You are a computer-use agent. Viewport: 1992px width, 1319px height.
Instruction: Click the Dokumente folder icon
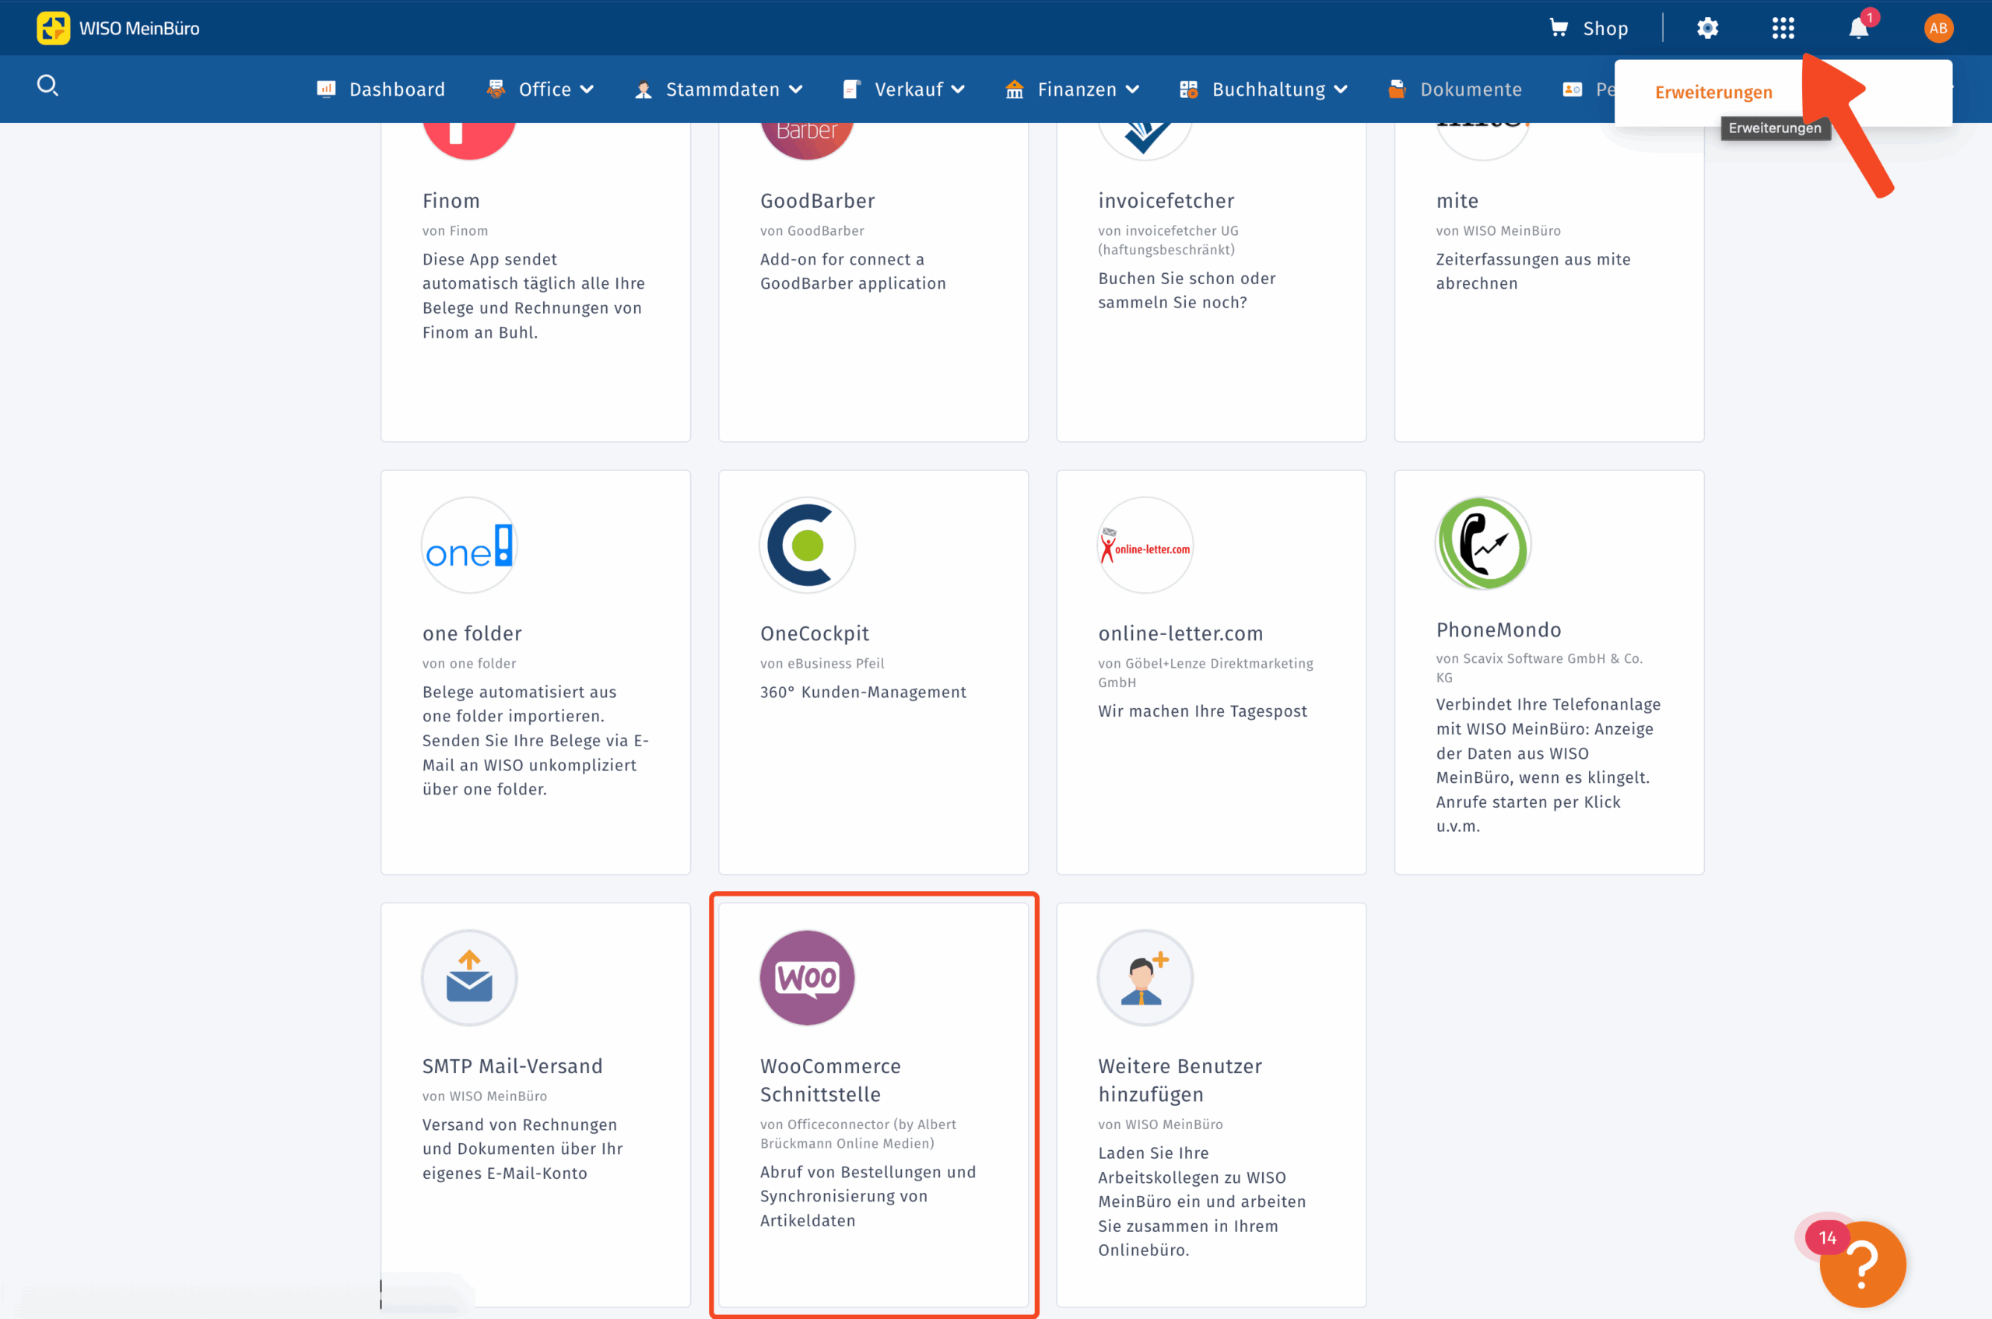1398,89
